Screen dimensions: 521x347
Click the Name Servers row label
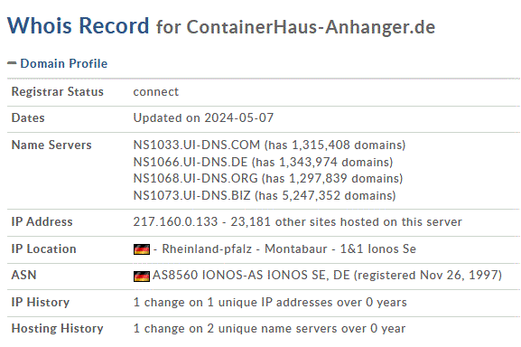click(51, 145)
